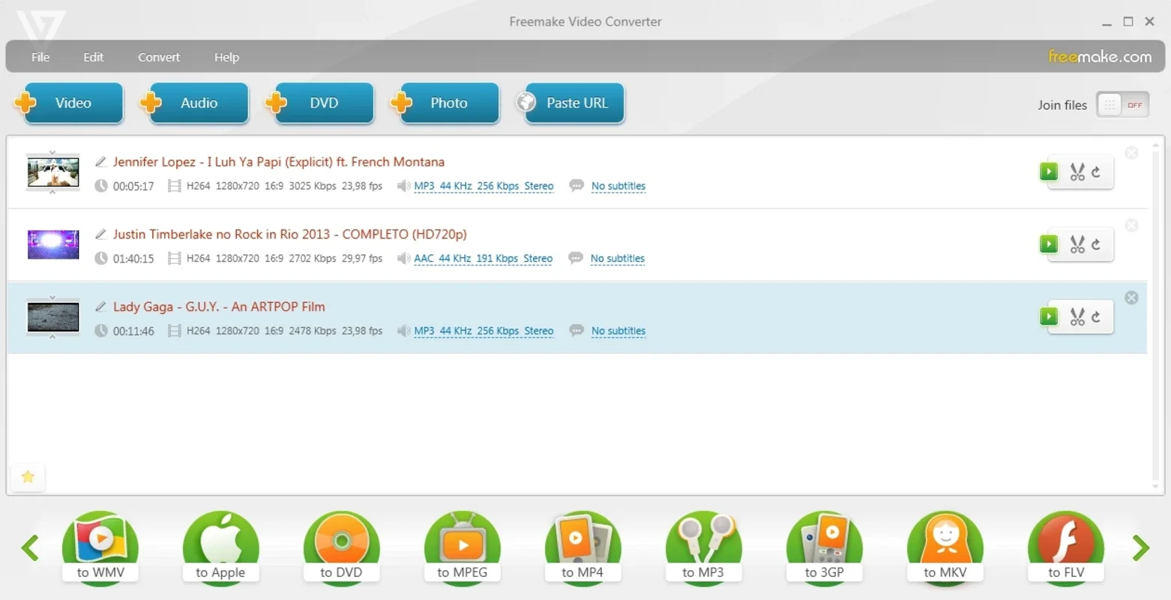Remove the Justin Timberlake video from the list
The height and width of the screenshot is (600, 1171).
tap(1132, 226)
